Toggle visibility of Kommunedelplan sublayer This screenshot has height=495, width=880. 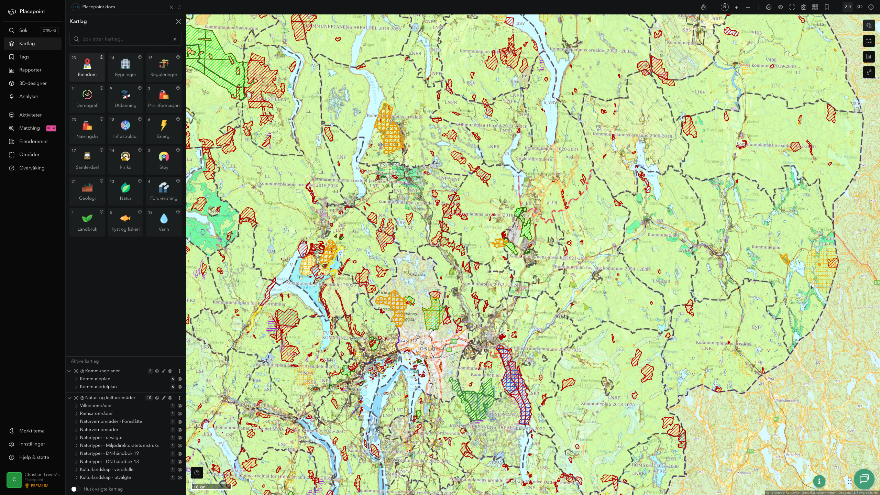(x=179, y=387)
